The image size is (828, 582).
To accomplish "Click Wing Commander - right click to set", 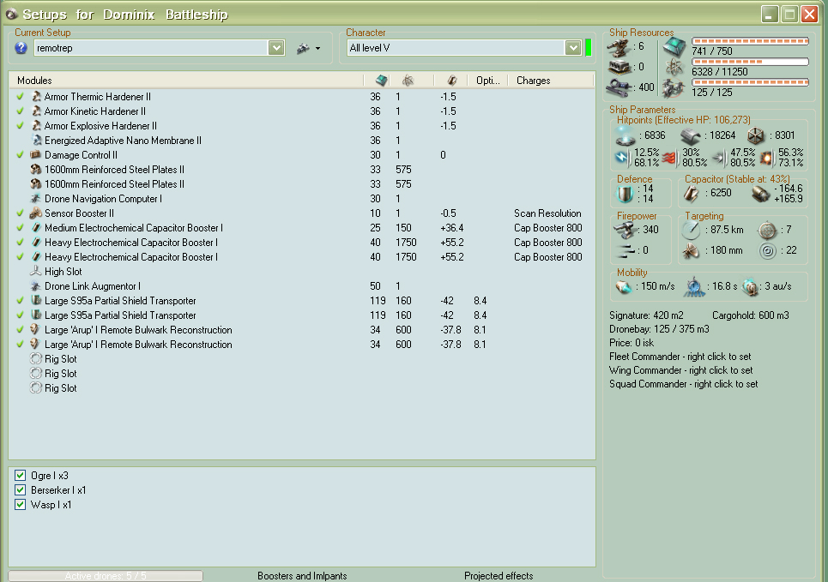I will pyautogui.click(x=681, y=370).
